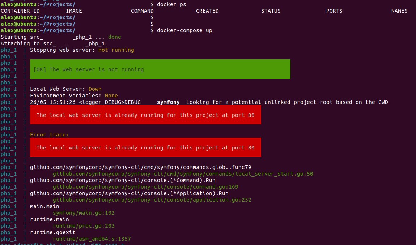Click the 'console.(*Application).Run' stack line
The width and height of the screenshot is (416, 245).
129,193
